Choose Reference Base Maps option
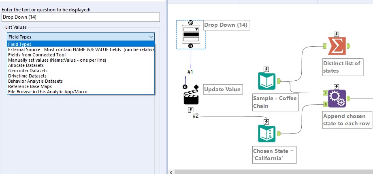373x174 pixels. tap(81, 86)
